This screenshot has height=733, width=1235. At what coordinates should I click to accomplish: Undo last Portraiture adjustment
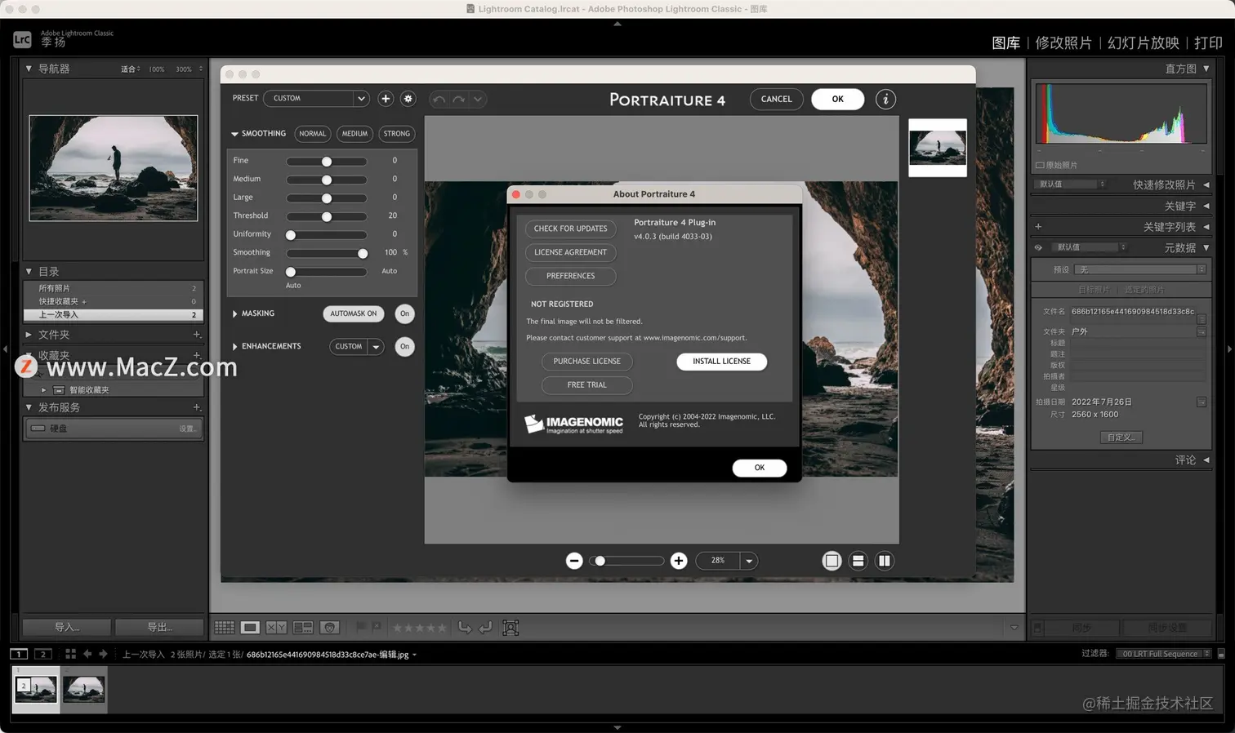tap(439, 100)
